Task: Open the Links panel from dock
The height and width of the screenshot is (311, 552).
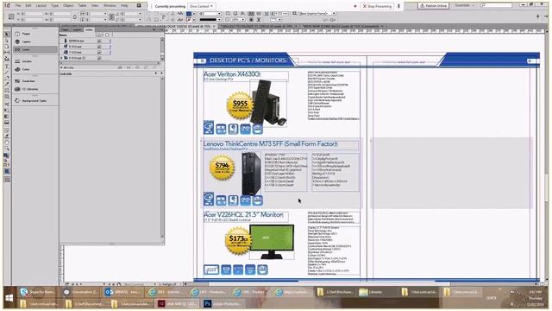Action: [x=35, y=50]
